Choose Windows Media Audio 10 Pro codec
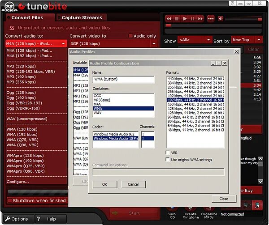The height and width of the screenshot is (225, 269). [x=116, y=138]
